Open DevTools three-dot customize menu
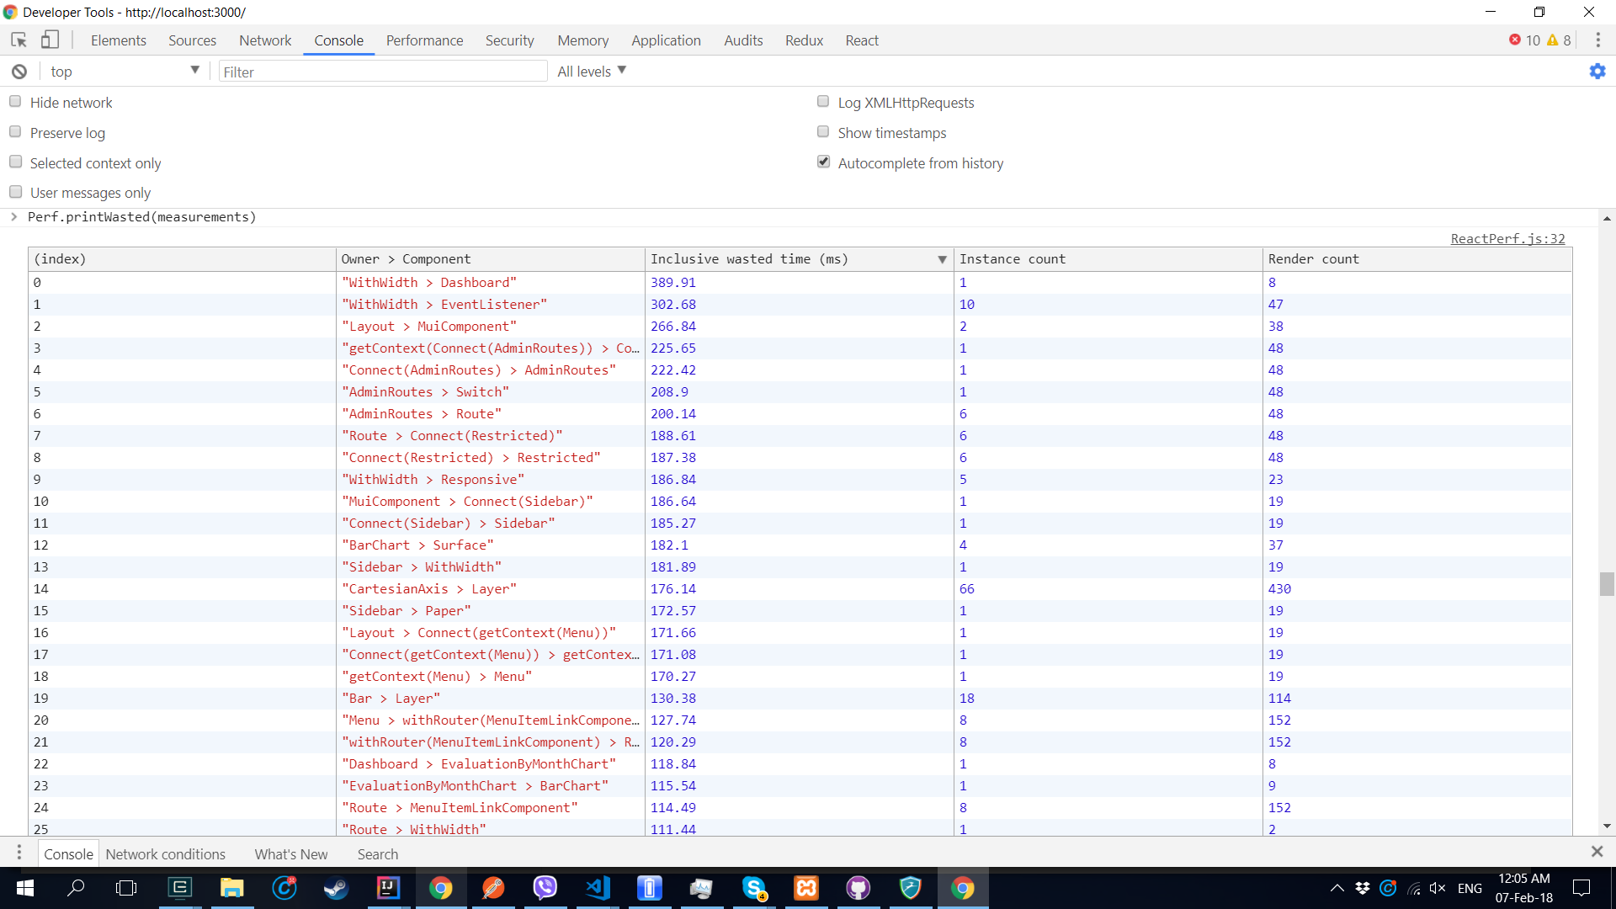Screen dimensions: 1616x909 [1597, 40]
